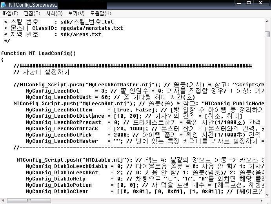Click the vertical scrollbar thumb
271x204 pixels.
click(267, 34)
